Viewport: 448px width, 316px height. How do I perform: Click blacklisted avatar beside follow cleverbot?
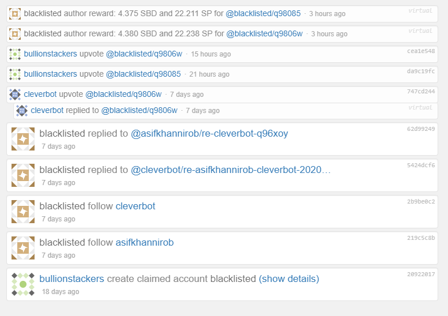click(x=23, y=212)
